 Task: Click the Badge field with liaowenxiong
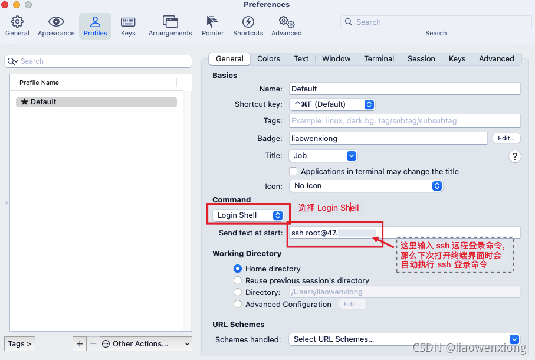pos(388,138)
